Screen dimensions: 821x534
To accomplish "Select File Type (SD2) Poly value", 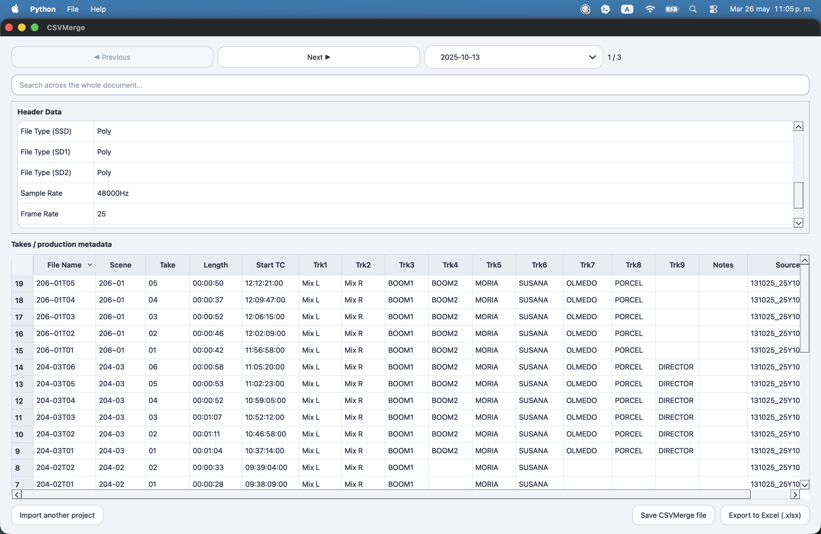I will point(444,173).
